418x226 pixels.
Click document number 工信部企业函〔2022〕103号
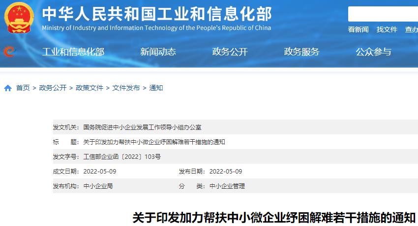coord(122,157)
